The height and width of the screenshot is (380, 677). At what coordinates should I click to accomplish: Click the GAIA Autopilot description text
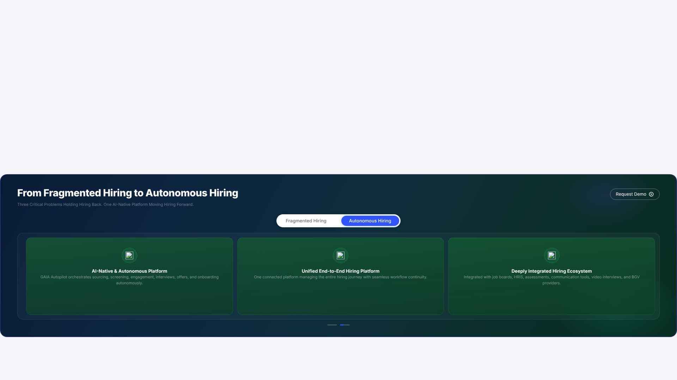point(129,280)
